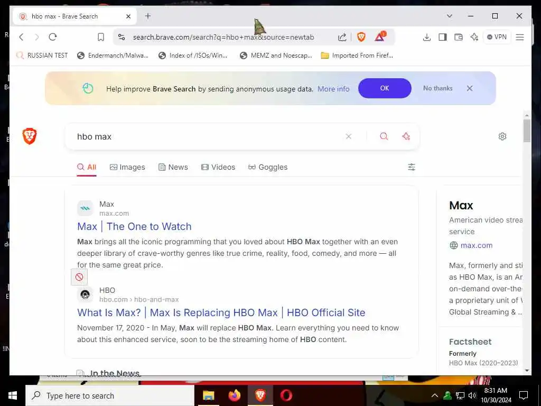Accept usage data with the OK button
This screenshot has height=406, width=541.
[385, 88]
